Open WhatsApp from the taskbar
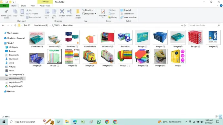 [x=99, y=122]
